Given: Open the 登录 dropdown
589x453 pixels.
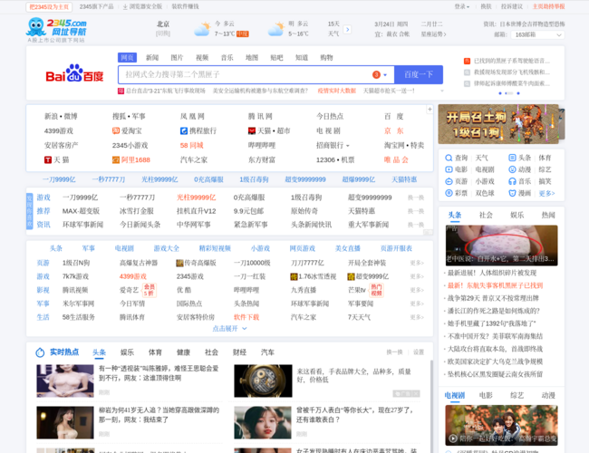Looking at the screenshot, I should 461,6.
